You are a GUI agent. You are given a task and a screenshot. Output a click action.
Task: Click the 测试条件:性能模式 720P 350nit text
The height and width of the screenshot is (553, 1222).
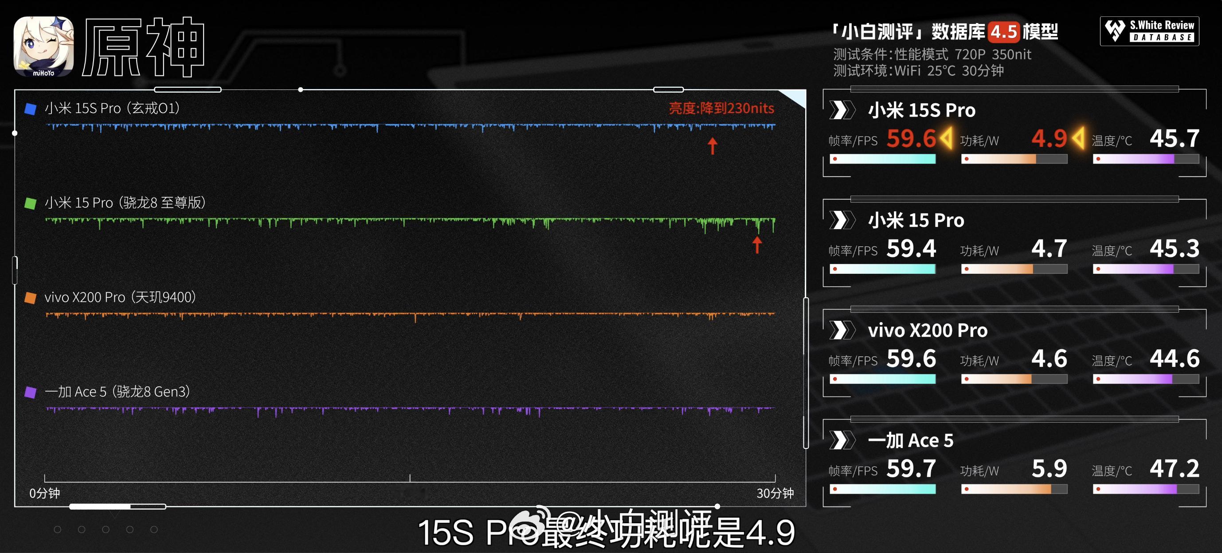pos(932,55)
